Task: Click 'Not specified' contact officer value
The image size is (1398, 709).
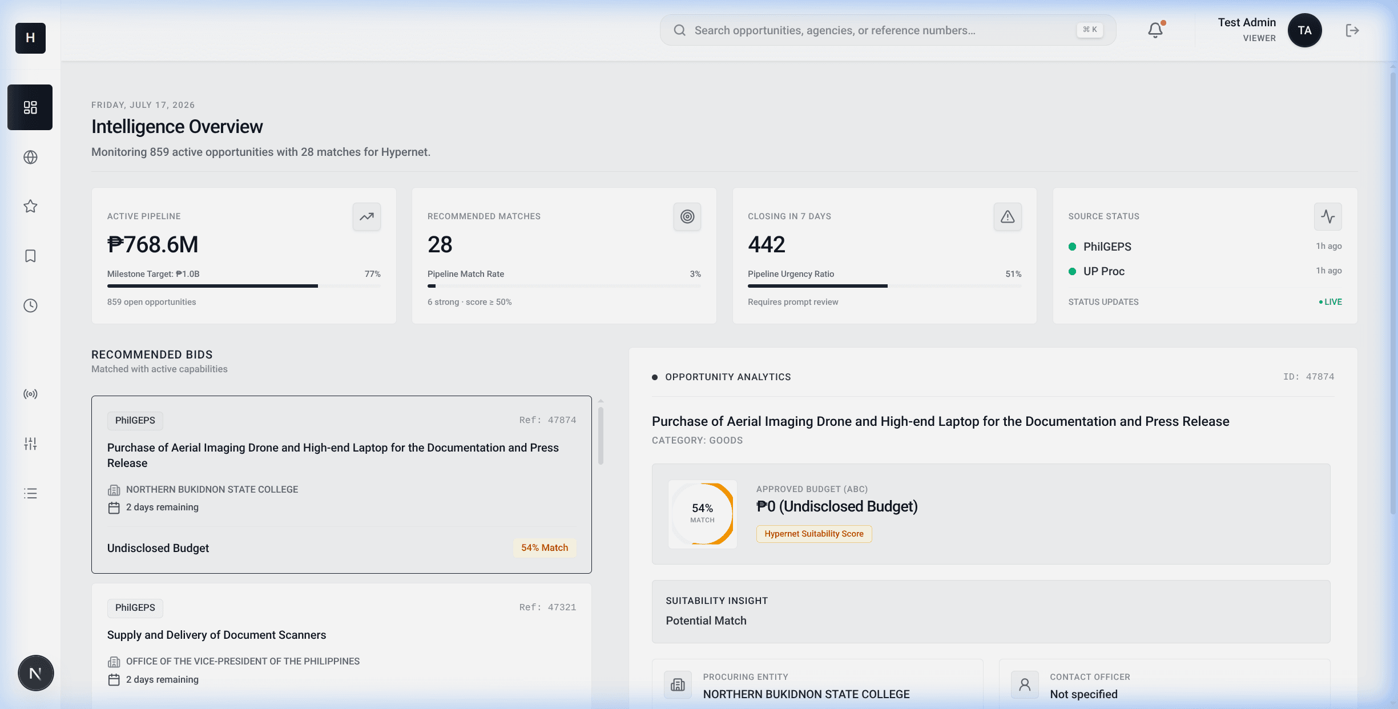Action: coord(1083,694)
